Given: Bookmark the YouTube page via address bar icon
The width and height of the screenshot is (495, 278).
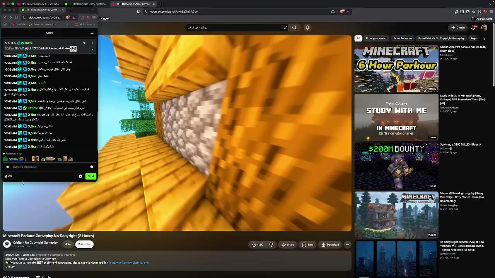Looking at the screenshot, I should 138,12.
